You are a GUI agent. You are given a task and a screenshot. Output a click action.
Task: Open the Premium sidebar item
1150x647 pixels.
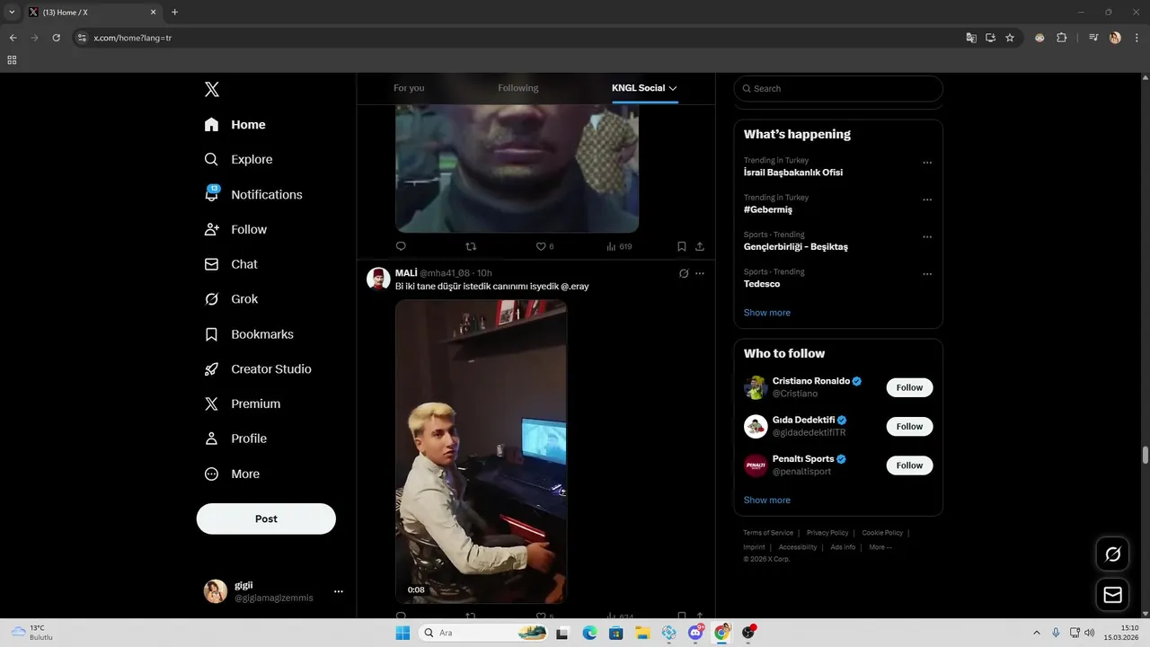click(x=243, y=403)
